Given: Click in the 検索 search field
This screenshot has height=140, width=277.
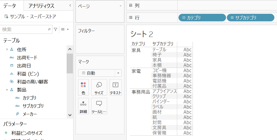Looking at the screenshot, I should (24, 29).
